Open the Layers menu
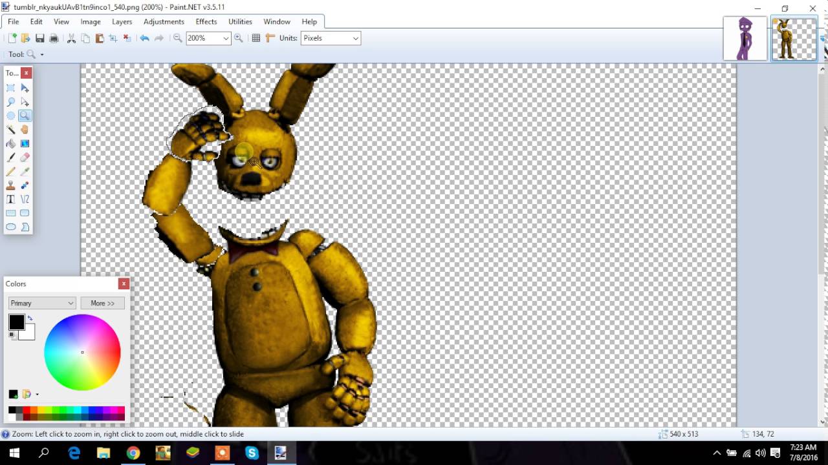The width and height of the screenshot is (828, 465). click(x=122, y=21)
